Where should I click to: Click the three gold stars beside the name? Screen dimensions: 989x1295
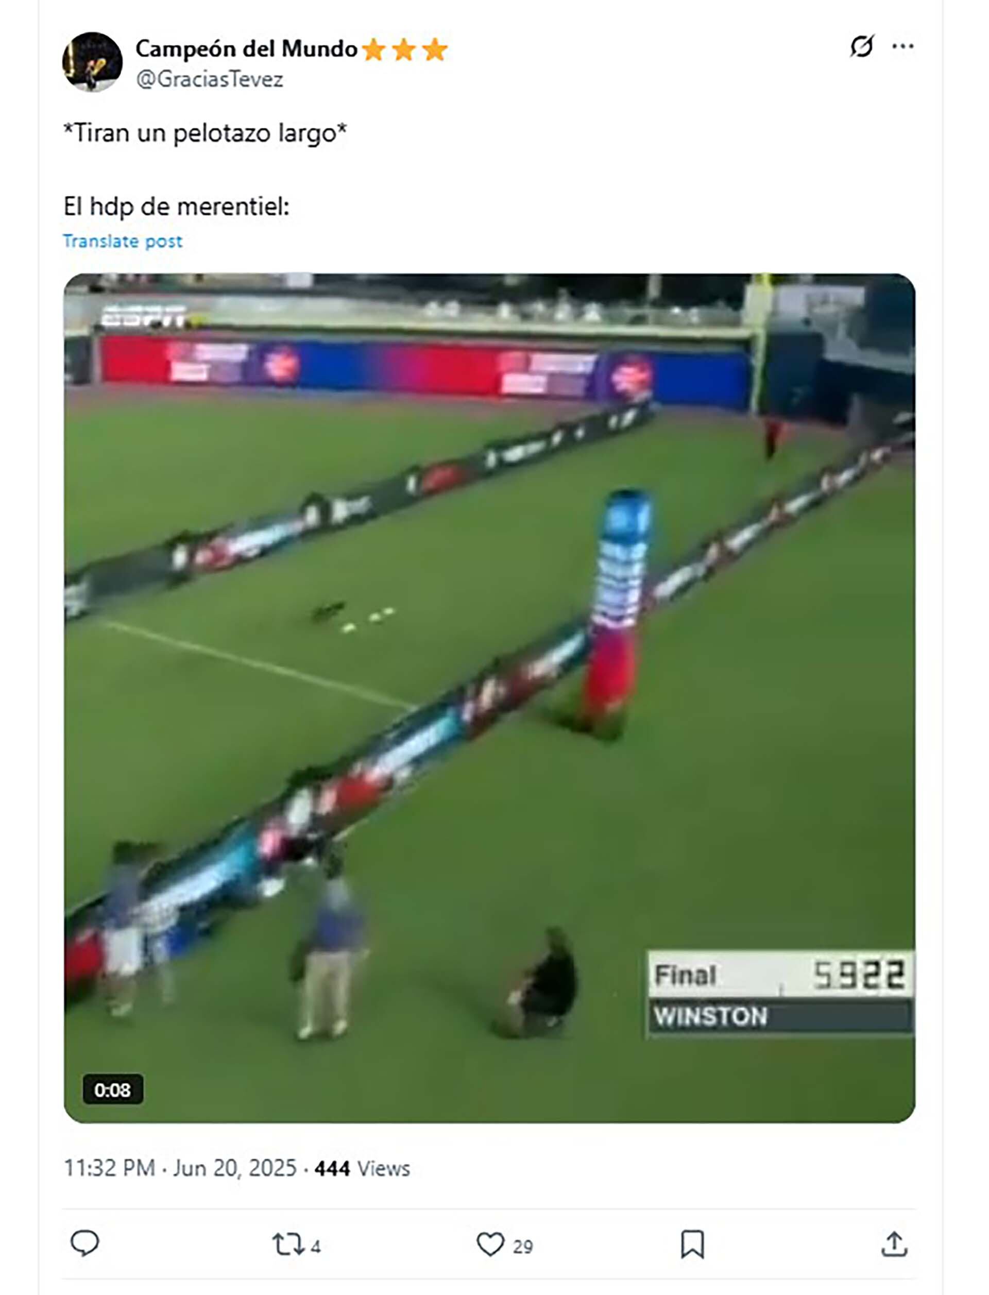pyautogui.click(x=404, y=49)
